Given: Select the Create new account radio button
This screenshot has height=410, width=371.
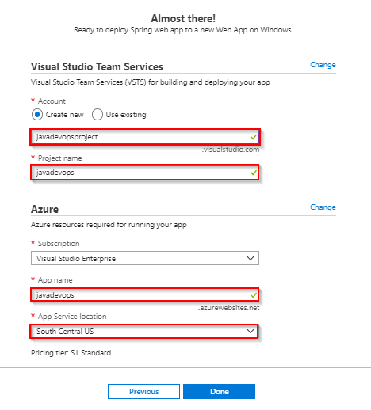Looking at the screenshot, I should (x=37, y=115).
